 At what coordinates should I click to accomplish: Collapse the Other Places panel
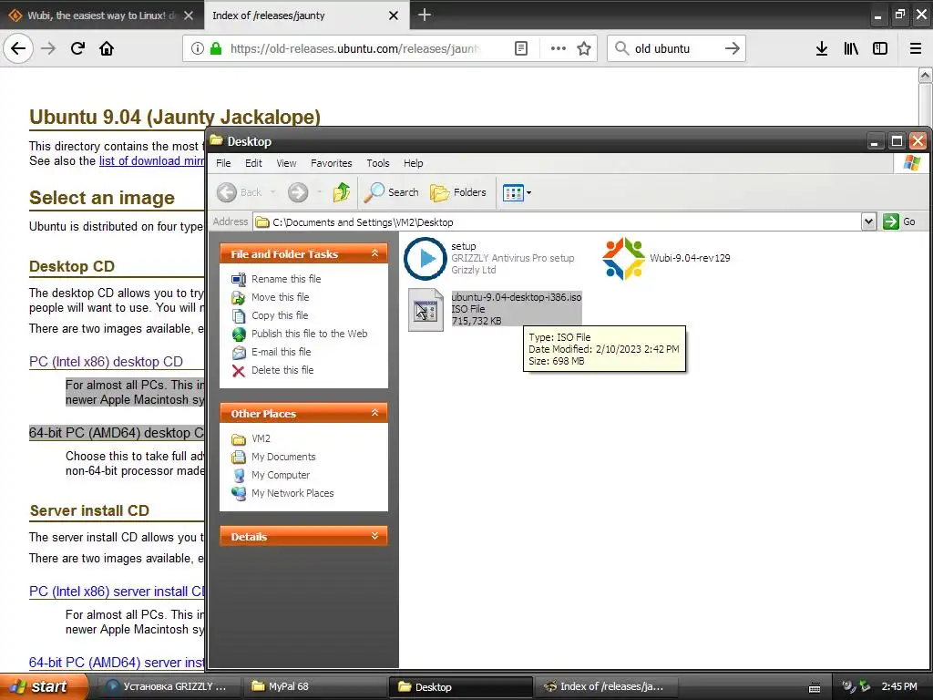[374, 413]
